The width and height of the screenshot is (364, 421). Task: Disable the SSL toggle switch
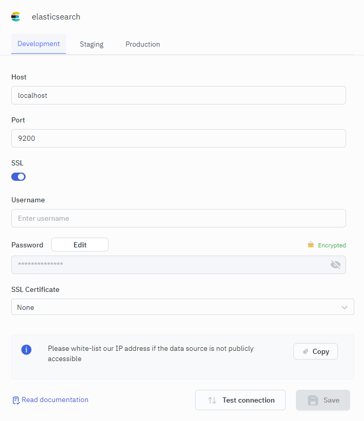point(18,177)
